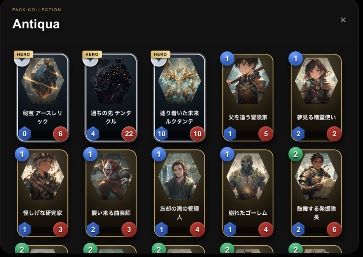Image resolution: width=363 pixels, height=257 pixels.
Task: Click the HERO badge on テンタクル card
Action: (x=92, y=54)
